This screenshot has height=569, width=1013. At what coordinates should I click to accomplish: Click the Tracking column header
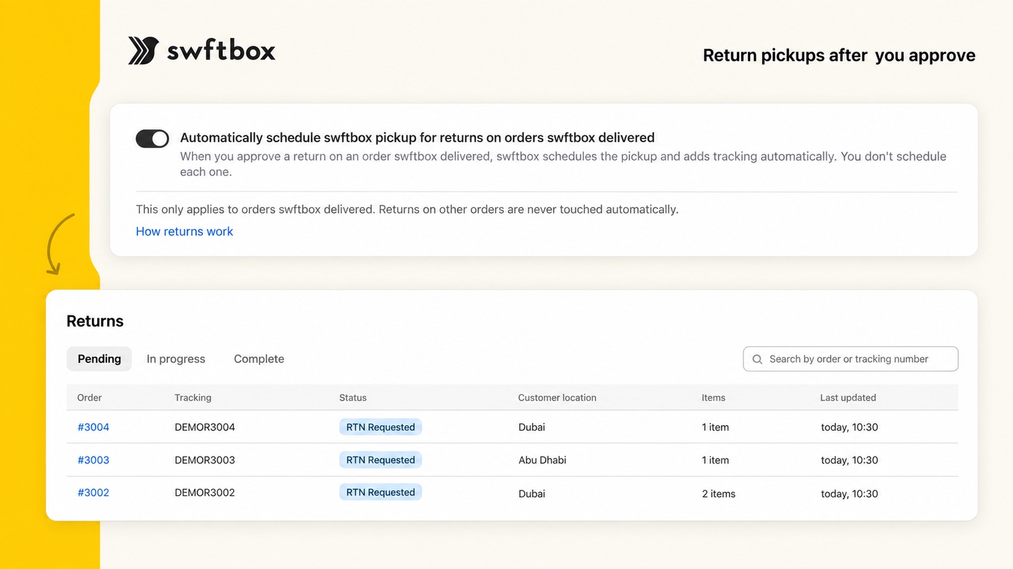[193, 398]
